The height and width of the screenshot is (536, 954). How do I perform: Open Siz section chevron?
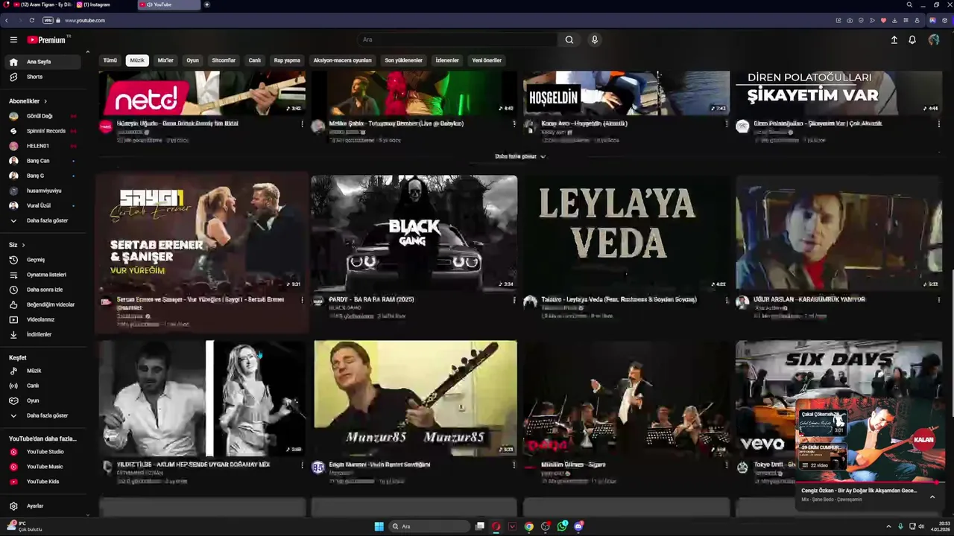pos(23,245)
